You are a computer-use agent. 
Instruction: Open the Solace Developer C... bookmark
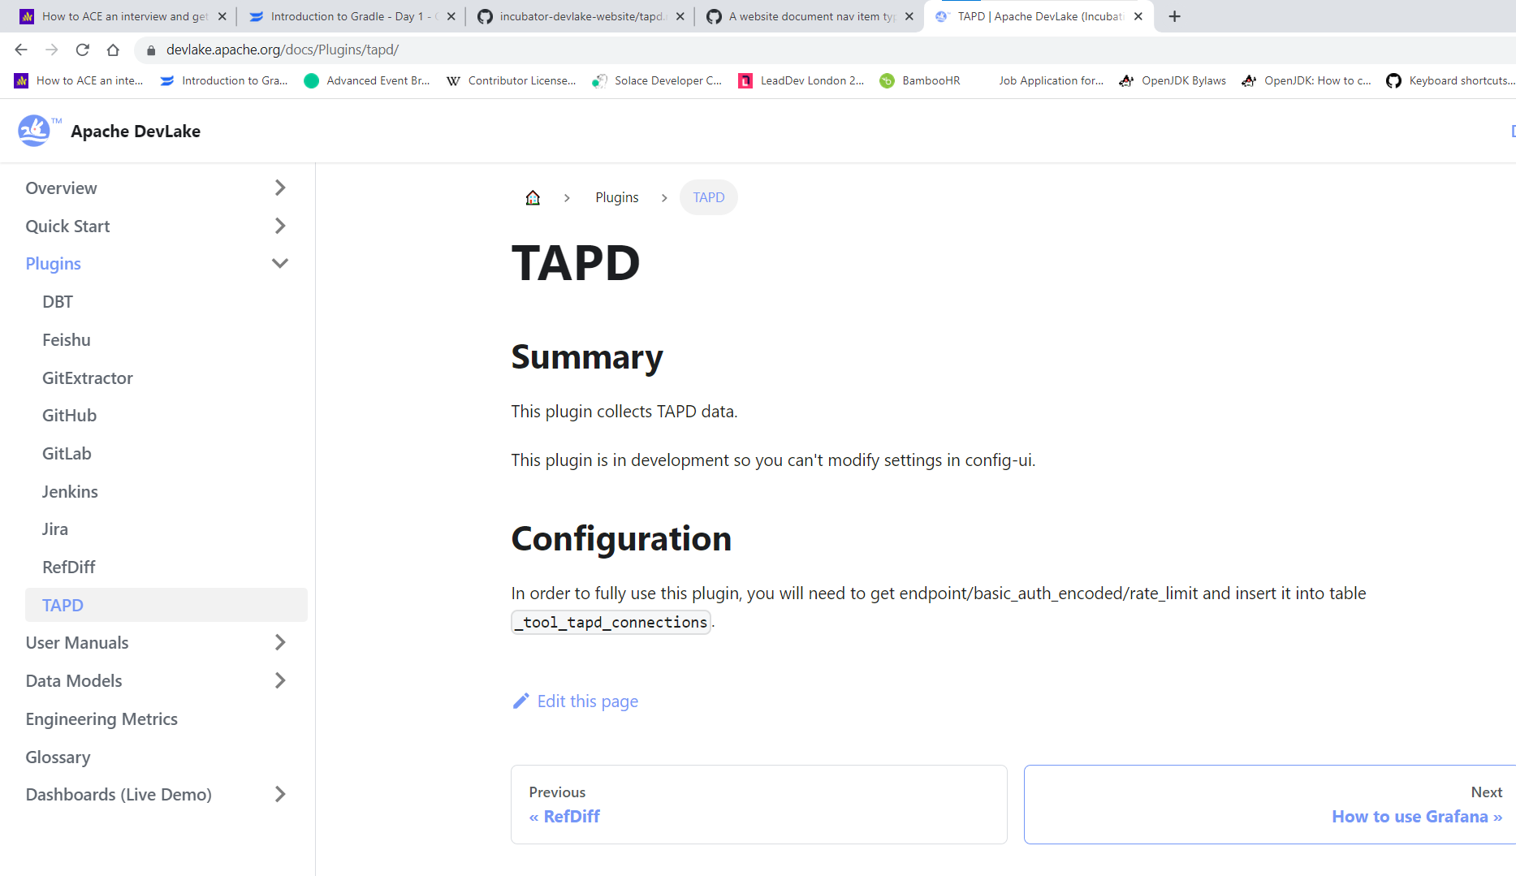[657, 80]
